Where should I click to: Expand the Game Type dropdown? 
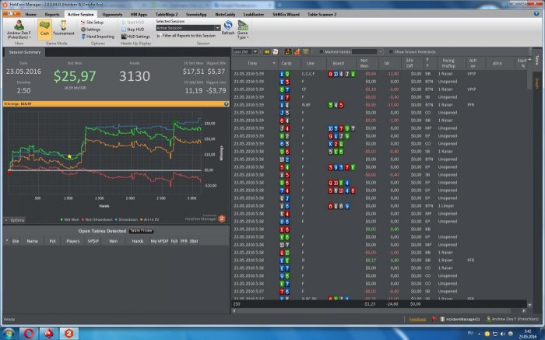243,31
